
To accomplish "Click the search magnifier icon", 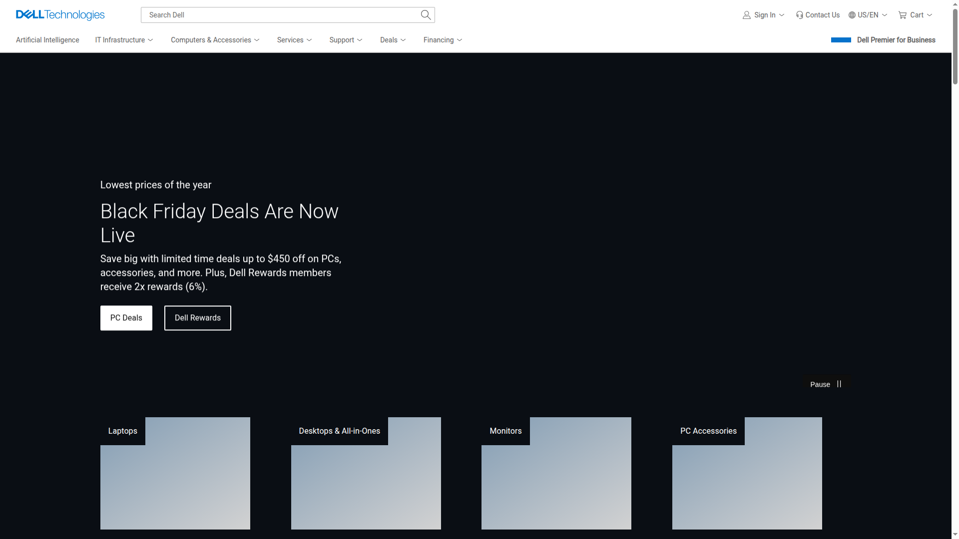I will [x=425, y=14].
